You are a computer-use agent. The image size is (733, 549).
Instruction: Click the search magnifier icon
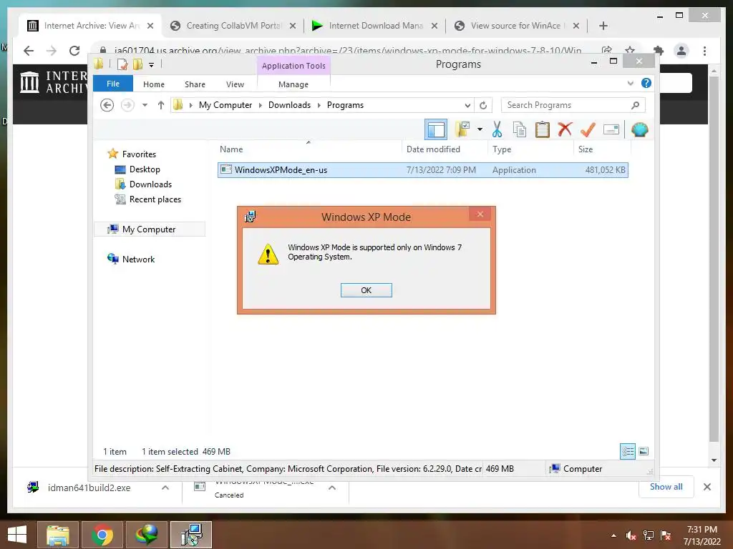click(x=635, y=105)
